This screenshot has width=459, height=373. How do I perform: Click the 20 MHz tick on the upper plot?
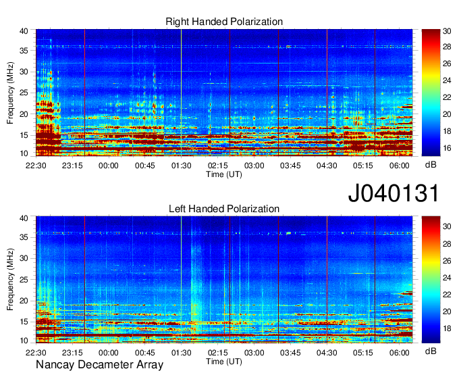[24, 114]
